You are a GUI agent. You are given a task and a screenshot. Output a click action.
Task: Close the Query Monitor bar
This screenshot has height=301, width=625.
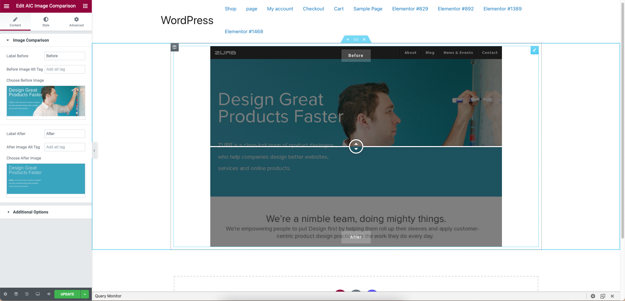coord(612,296)
